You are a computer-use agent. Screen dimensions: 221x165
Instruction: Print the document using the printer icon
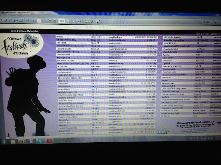[x=16, y=21]
